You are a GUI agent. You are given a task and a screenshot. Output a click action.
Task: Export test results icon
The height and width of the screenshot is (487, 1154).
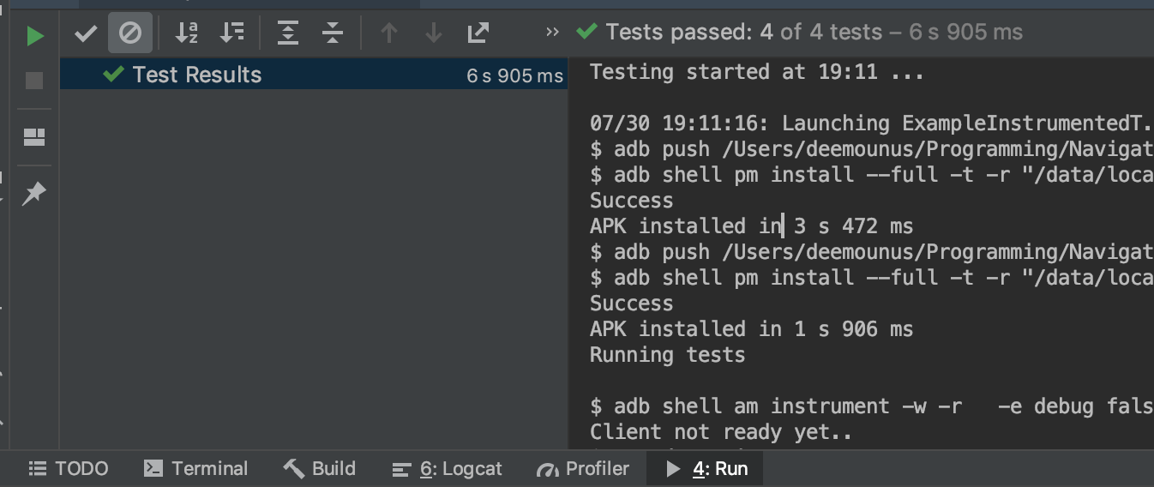[478, 33]
